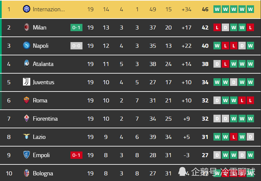Open Empoli's red 0-1 score badge
This screenshot has width=261, height=181.
[76, 155]
